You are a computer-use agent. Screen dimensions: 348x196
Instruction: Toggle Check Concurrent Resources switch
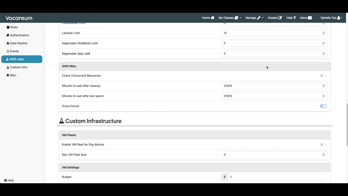[323, 76]
